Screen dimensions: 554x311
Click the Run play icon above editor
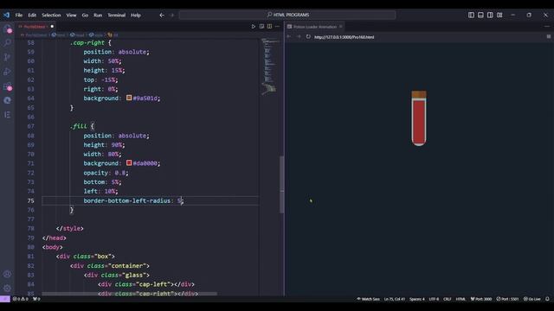(x=253, y=27)
